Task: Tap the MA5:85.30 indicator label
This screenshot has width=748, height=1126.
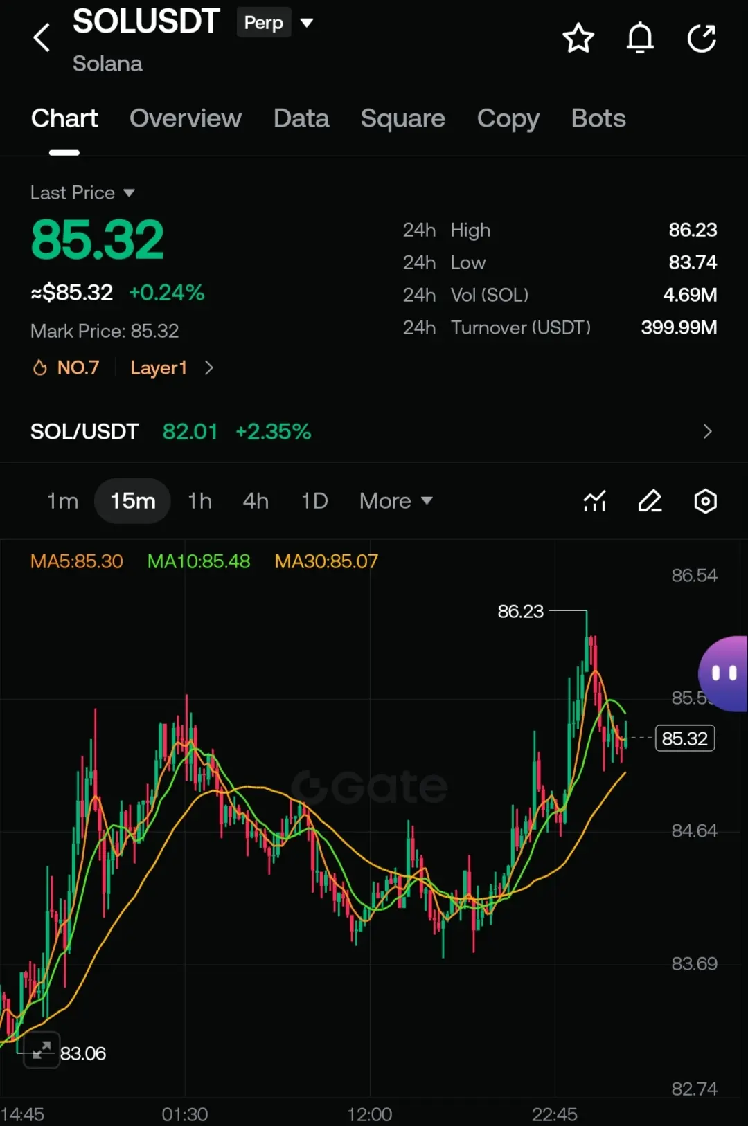Action: [77, 561]
